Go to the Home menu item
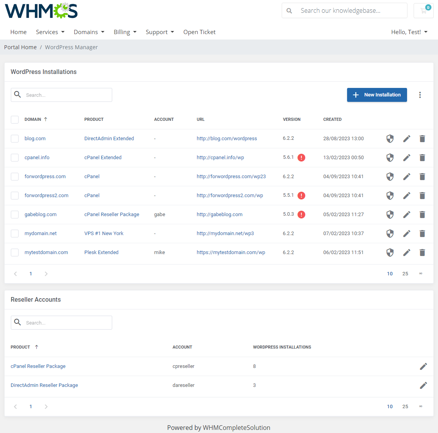This screenshot has height=433, width=438. (x=18, y=32)
